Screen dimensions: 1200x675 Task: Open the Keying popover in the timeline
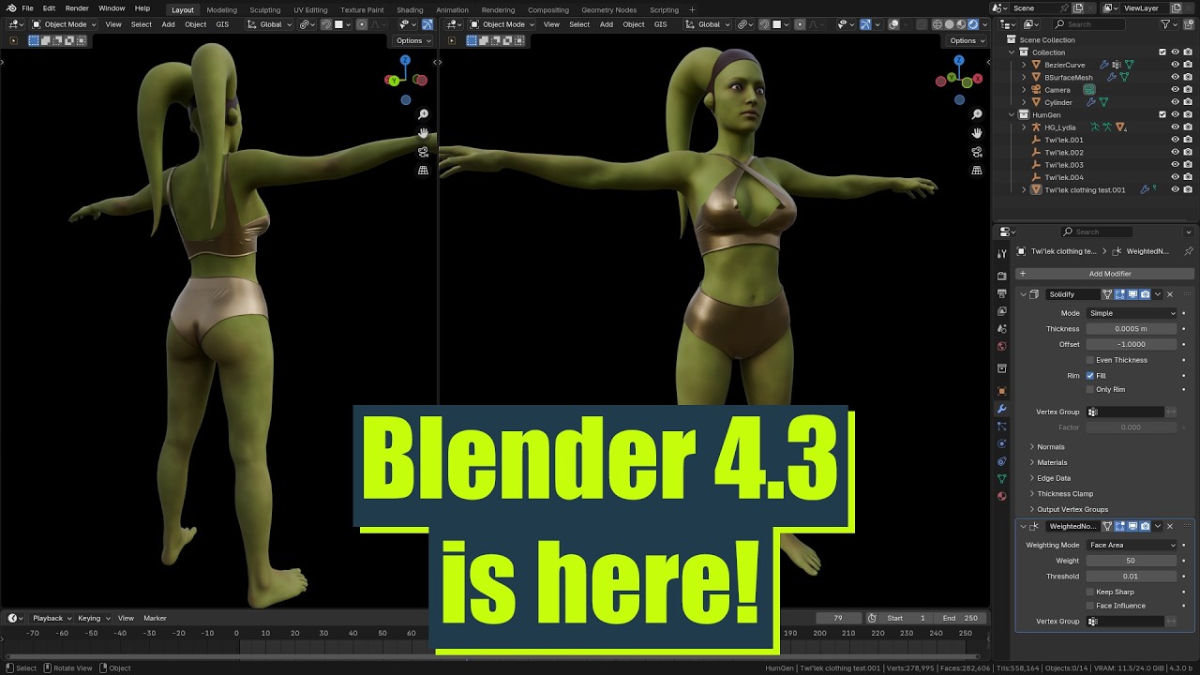tap(92, 618)
